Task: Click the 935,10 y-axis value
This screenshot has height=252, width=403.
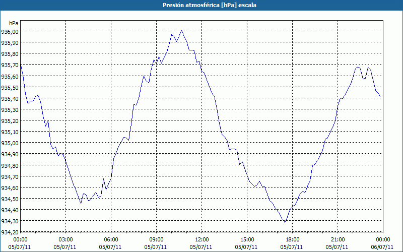Action: point(10,132)
